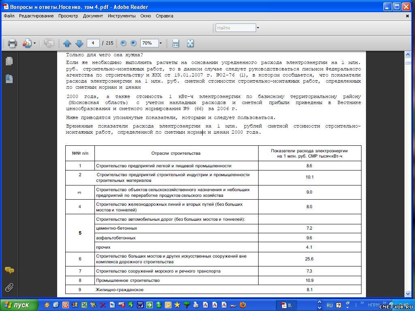This screenshot has width=415, height=311.
Task: Click the printer quick launch icon
Action: point(196,305)
